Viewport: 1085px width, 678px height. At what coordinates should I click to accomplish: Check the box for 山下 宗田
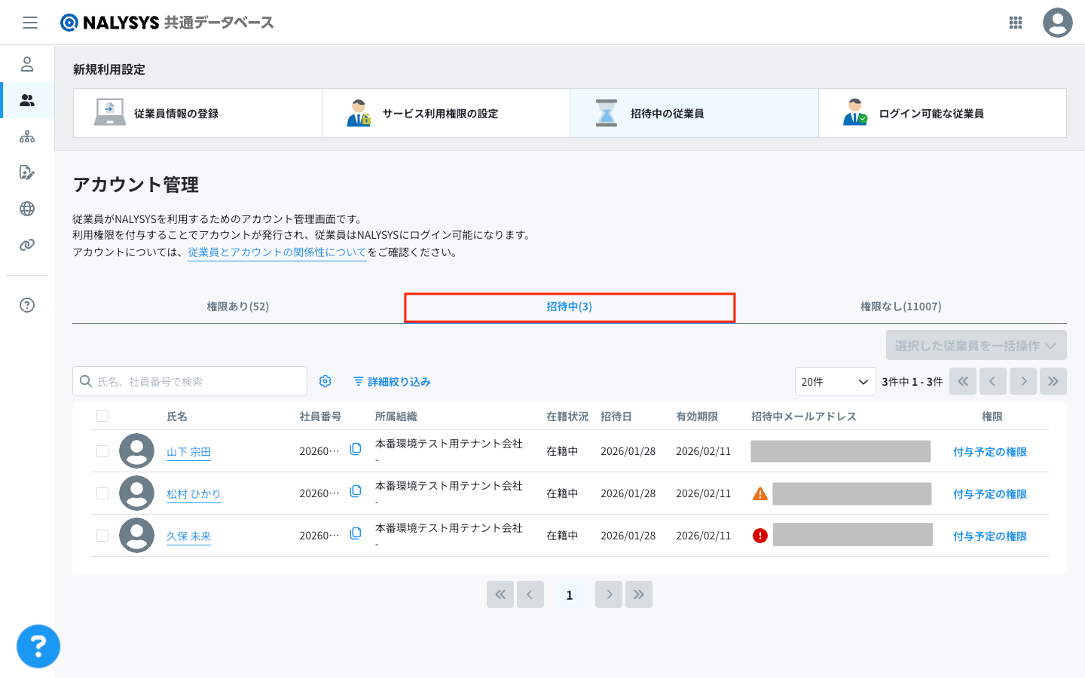(x=102, y=451)
